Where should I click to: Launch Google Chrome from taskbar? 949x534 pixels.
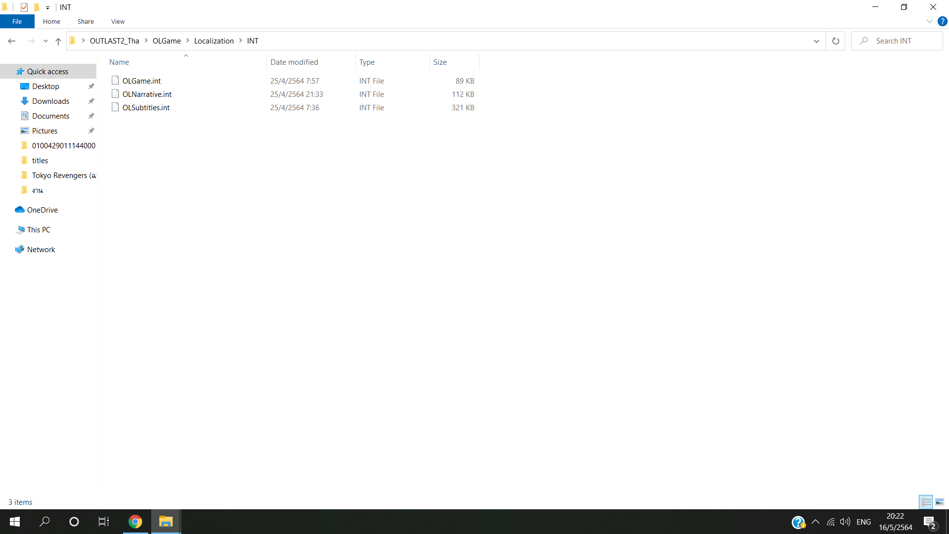[135, 522]
